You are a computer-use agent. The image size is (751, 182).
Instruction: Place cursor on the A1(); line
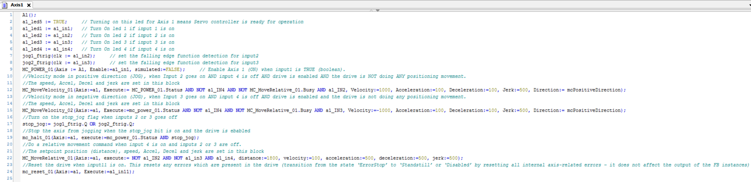pos(29,15)
